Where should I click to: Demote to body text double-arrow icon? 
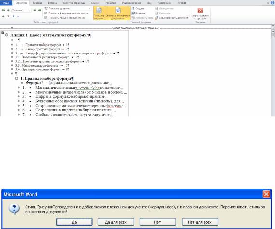(40, 10)
